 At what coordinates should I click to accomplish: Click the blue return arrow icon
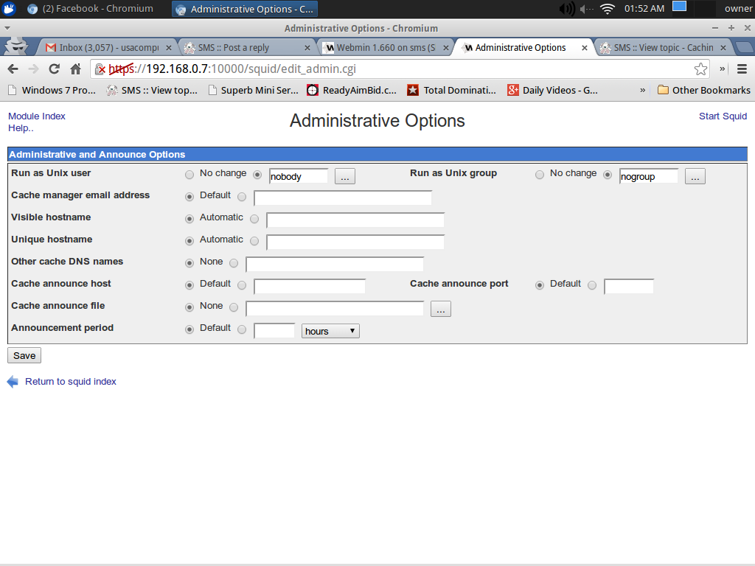pyautogui.click(x=13, y=382)
